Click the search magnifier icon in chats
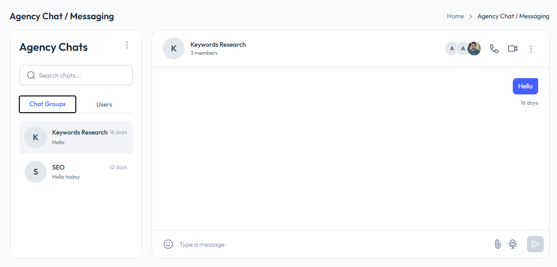The height and width of the screenshot is (267, 557). (31, 76)
